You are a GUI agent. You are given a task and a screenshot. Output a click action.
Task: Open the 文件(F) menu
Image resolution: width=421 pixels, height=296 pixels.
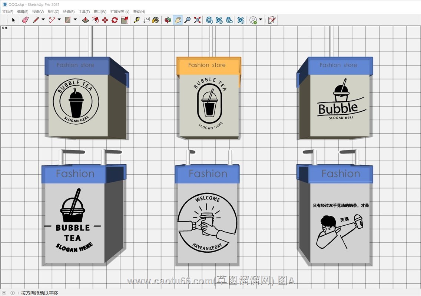(x=7, y=11)
